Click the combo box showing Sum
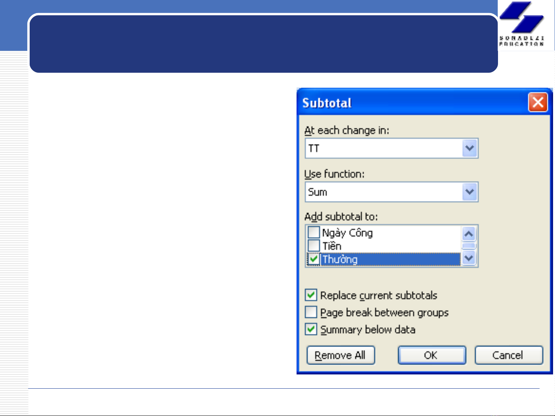The height and width of the screenshot is (416, 555). point(384,192)
